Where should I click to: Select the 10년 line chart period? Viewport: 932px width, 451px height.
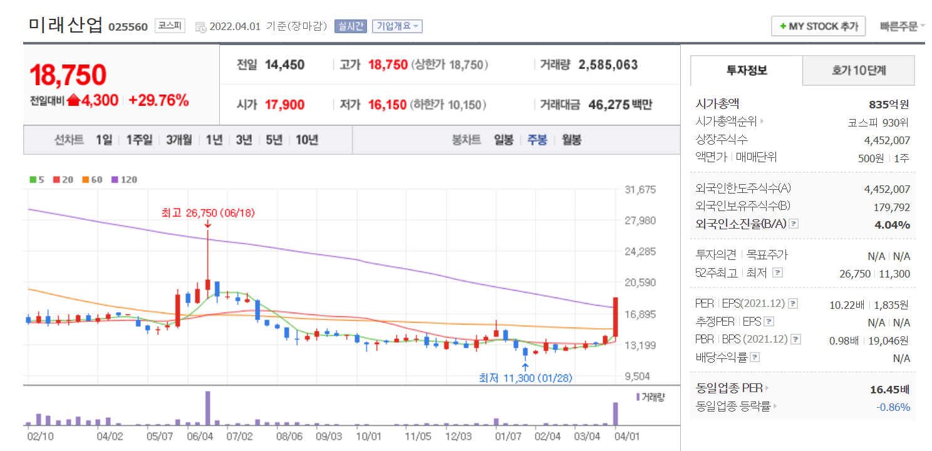(307, 140)
